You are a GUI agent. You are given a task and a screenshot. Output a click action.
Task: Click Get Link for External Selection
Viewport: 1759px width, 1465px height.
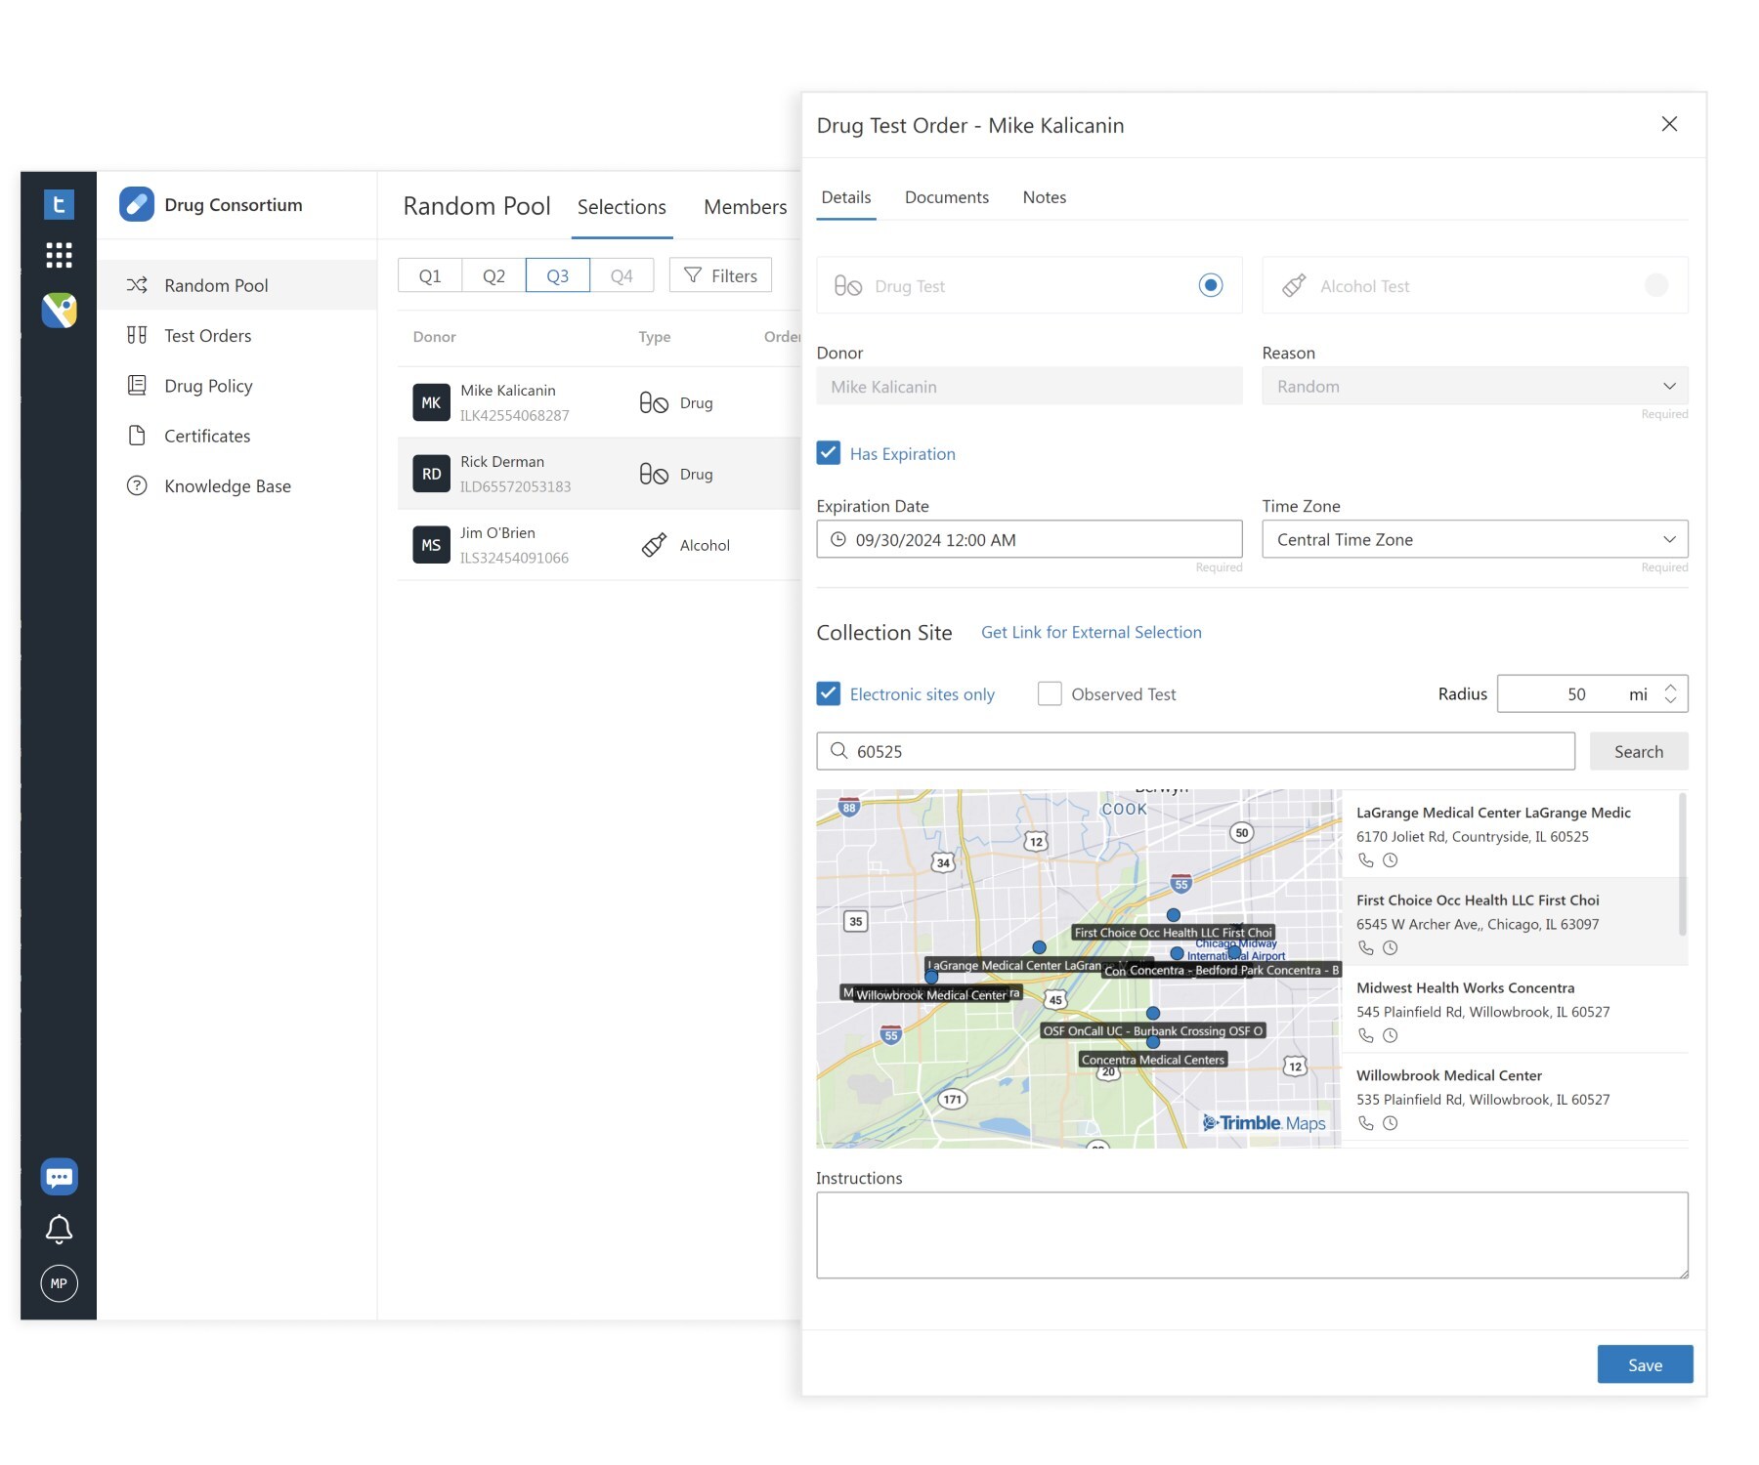point(1092,632)
